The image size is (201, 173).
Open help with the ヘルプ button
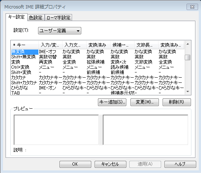pos(180,164)
